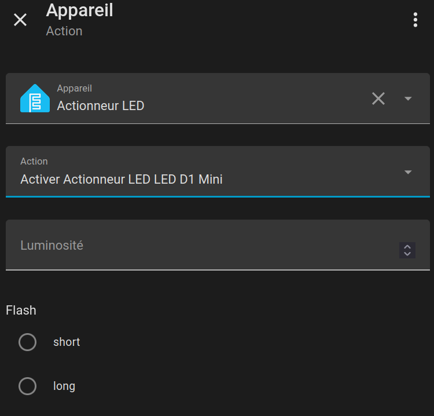Click the Luminosité number stepper arrows
Screen dimensions: 434x416
[x=407, y=250]
